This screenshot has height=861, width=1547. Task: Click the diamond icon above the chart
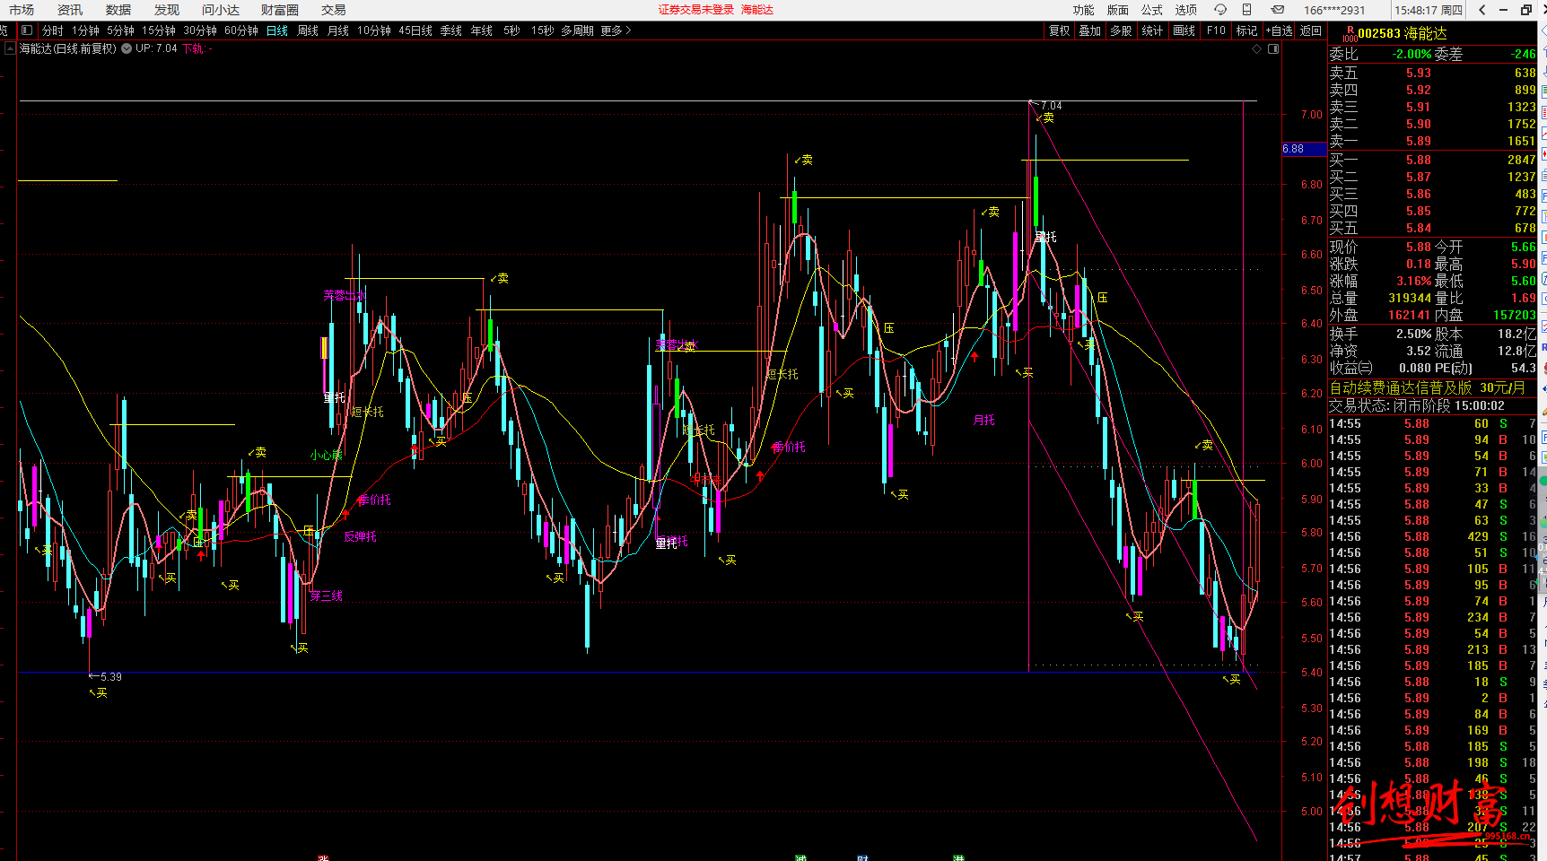coord(1256,49)
